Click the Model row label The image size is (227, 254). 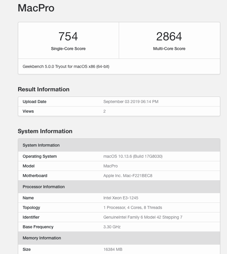[28, 166]
